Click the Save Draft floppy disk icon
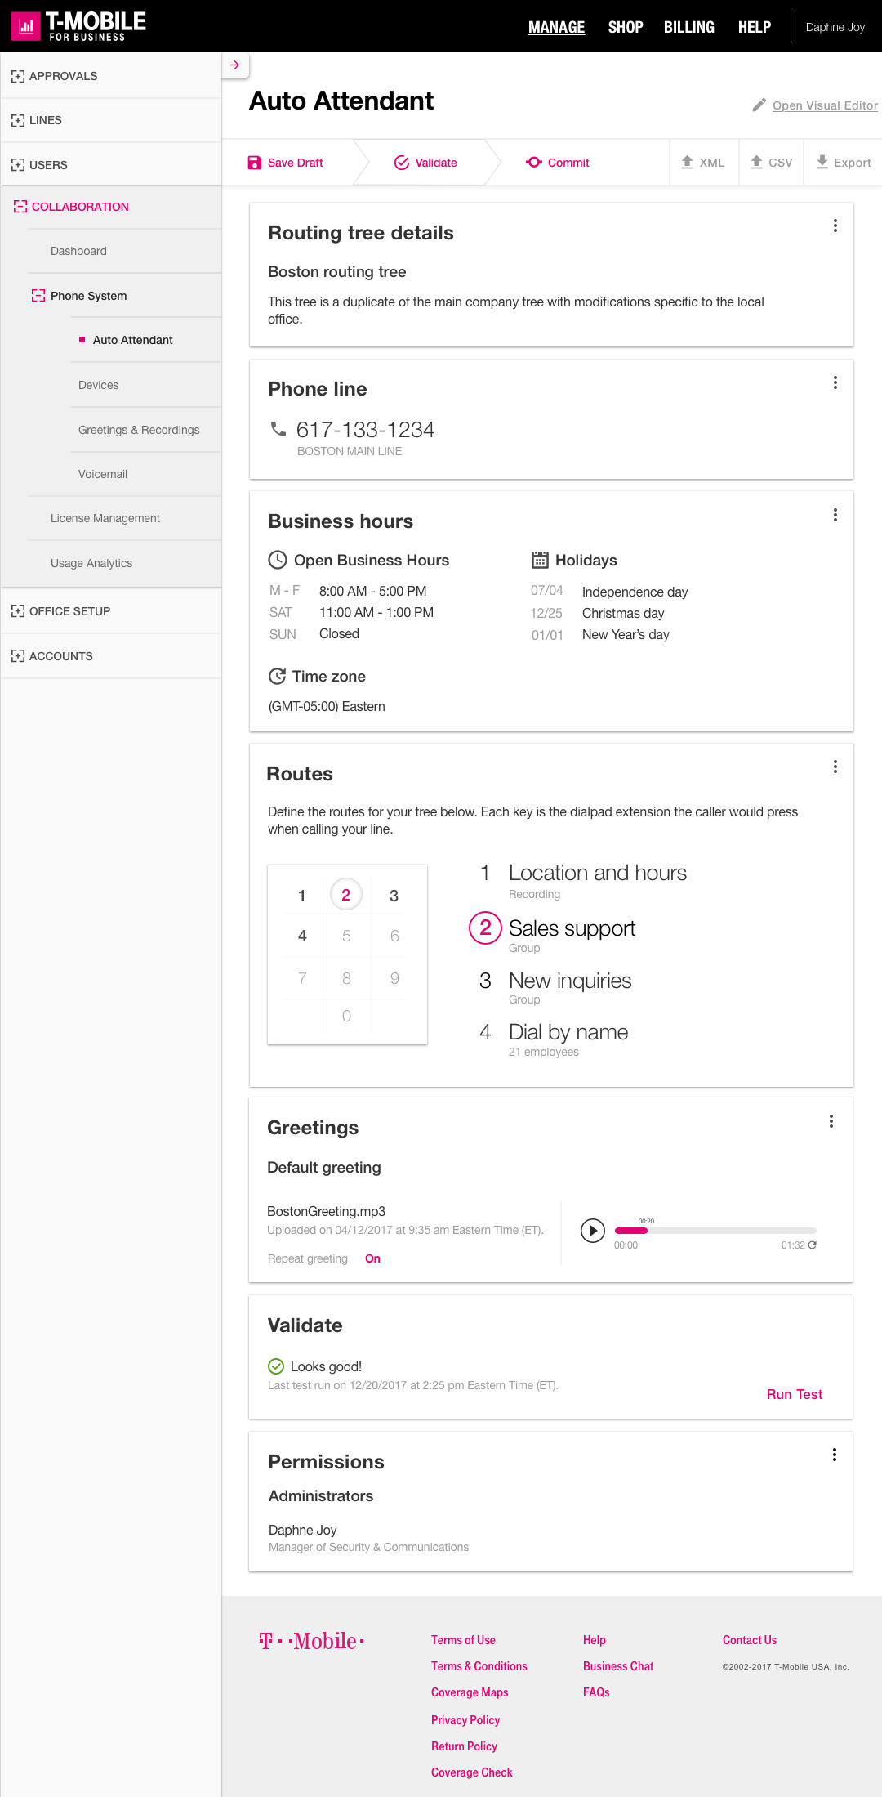882x1797 pixels. point(255,163)
